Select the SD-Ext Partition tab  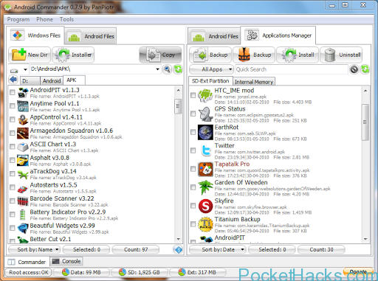210,81
